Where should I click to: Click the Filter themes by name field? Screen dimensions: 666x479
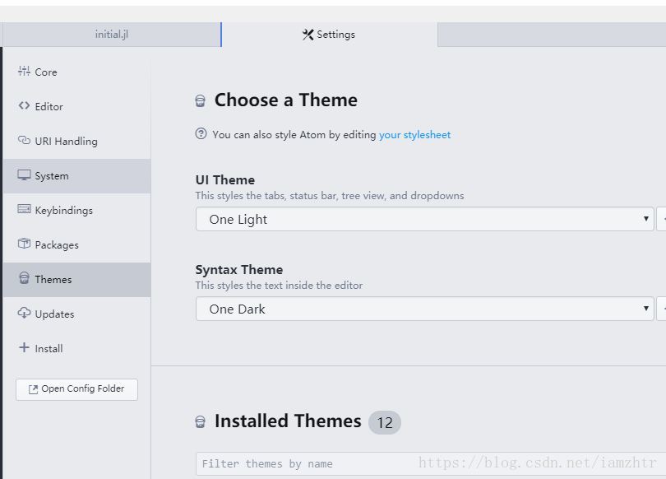pyautogui.click(x=431, y=463)
